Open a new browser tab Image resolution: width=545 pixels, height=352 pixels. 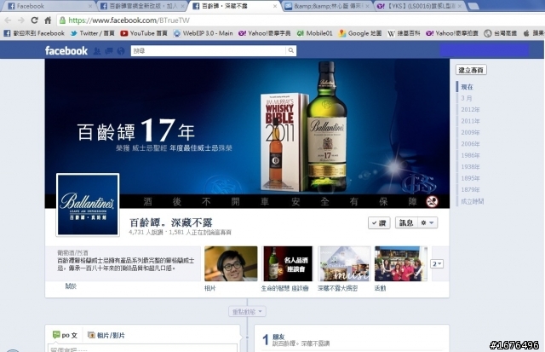click(473, 6)
